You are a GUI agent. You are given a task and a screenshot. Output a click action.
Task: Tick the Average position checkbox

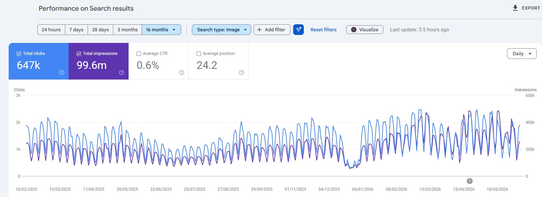[x=199, y=54]
